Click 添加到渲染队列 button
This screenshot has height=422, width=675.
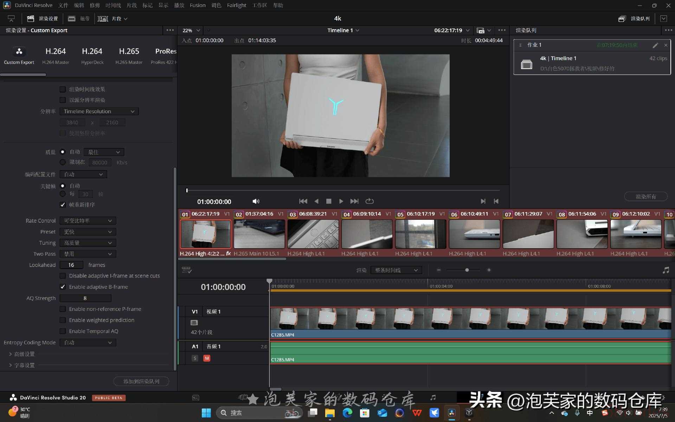pyautogui.click(x=141, y=381)
